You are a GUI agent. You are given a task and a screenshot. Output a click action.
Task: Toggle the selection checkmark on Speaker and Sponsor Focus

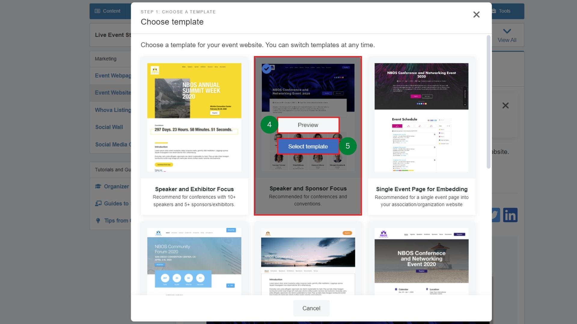tap(267, 68)
